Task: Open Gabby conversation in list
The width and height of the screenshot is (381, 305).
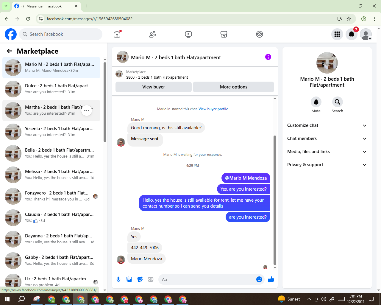Action: tap(51, 261)
